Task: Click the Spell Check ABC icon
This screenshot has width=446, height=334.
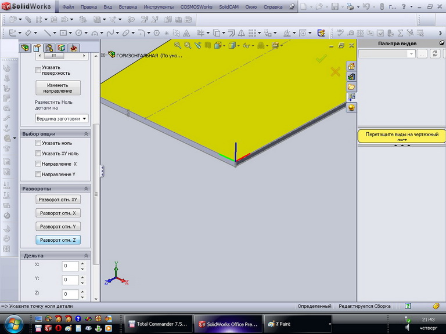Action: pyautogui.click(x=340, y=33)
